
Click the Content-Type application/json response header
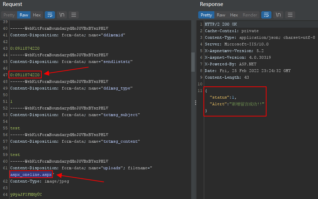[x=260, y=37]
